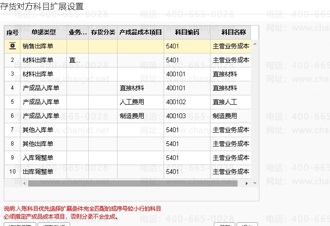Image resolution: width=330 pixels, height=226 pixels.
Task: Click the 产成品成本项目 column header
Action: pyautogui.click(x=140, y=33)
